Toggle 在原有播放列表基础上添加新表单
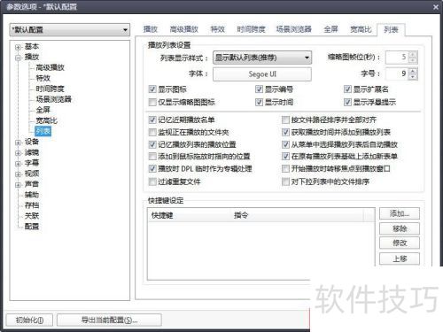 [285, 157]
